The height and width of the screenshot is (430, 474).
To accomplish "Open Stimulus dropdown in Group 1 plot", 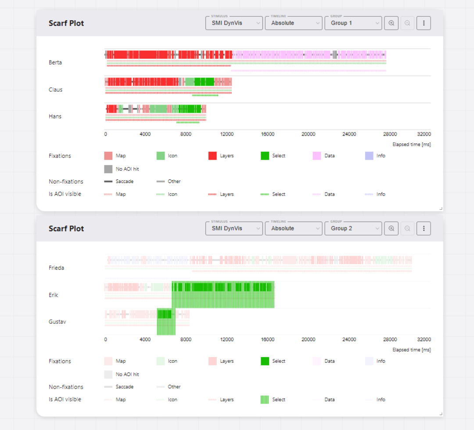I will tap(234, 23).
